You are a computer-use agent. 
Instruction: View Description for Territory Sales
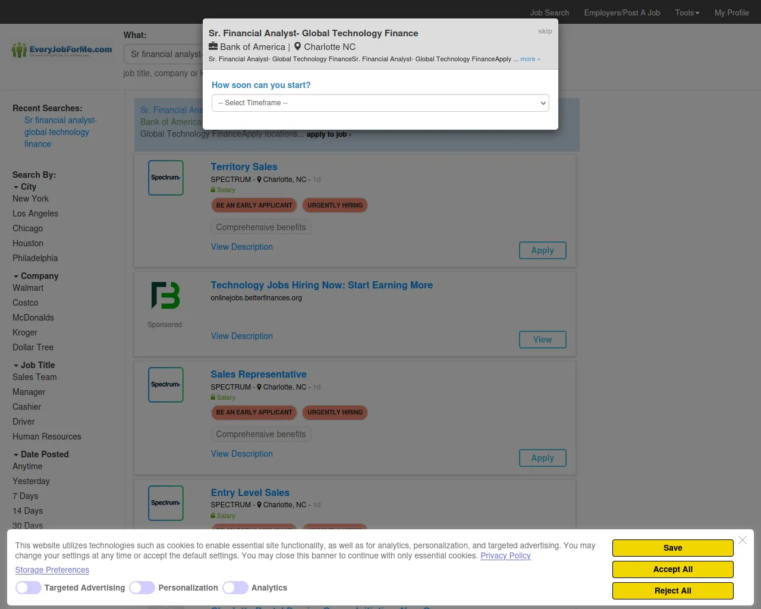pyautogui.click(x=242, y=247)
